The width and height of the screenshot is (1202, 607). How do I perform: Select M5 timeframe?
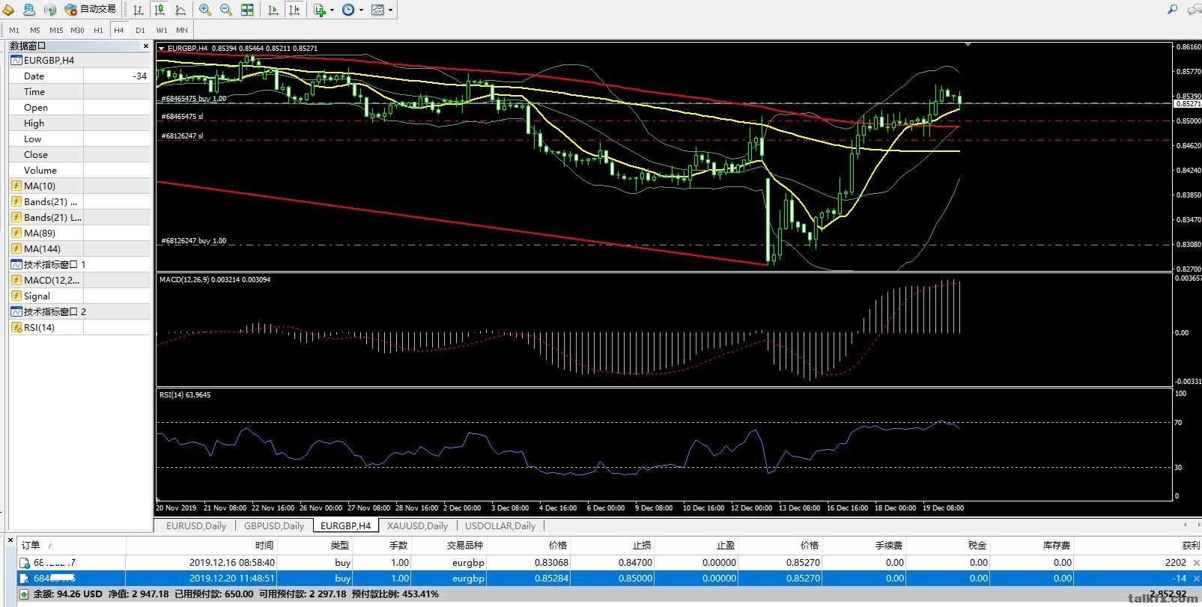35,30
